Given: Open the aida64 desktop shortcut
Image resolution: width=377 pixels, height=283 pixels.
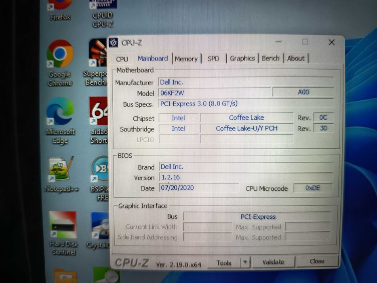Looking at the screenshot, I should click(99, 120).
